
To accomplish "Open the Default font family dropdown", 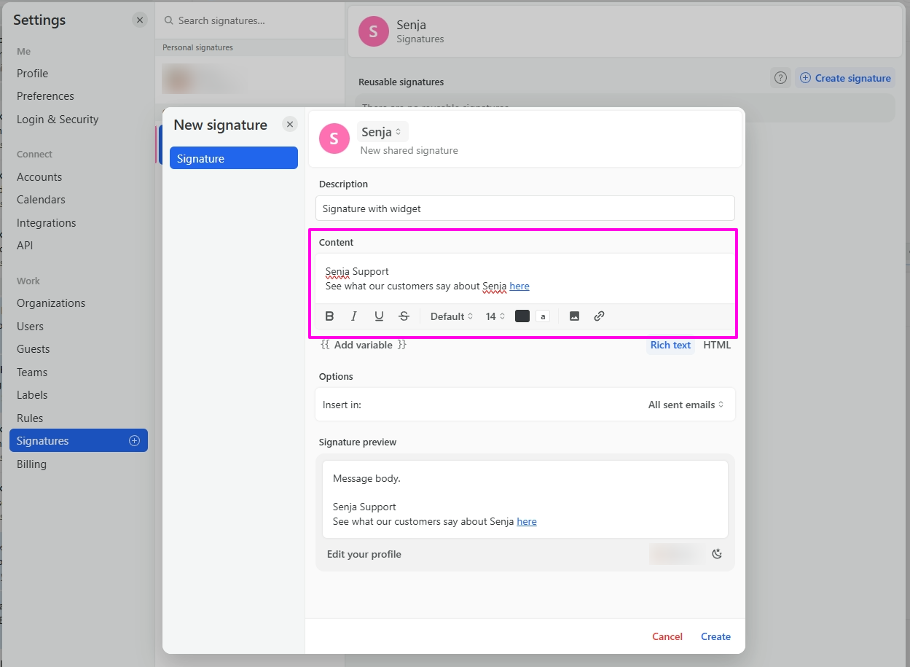I will click(x=451, y=316).
